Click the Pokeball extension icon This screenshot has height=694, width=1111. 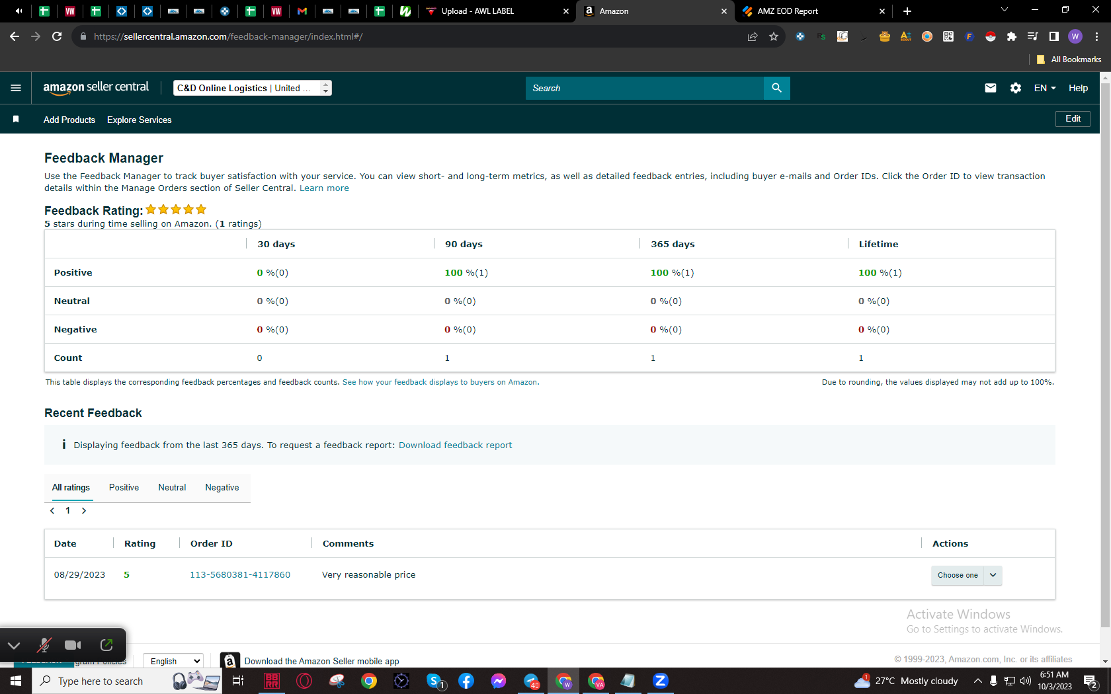991,36
